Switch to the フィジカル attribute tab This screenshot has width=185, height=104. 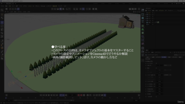coord(164,57)
